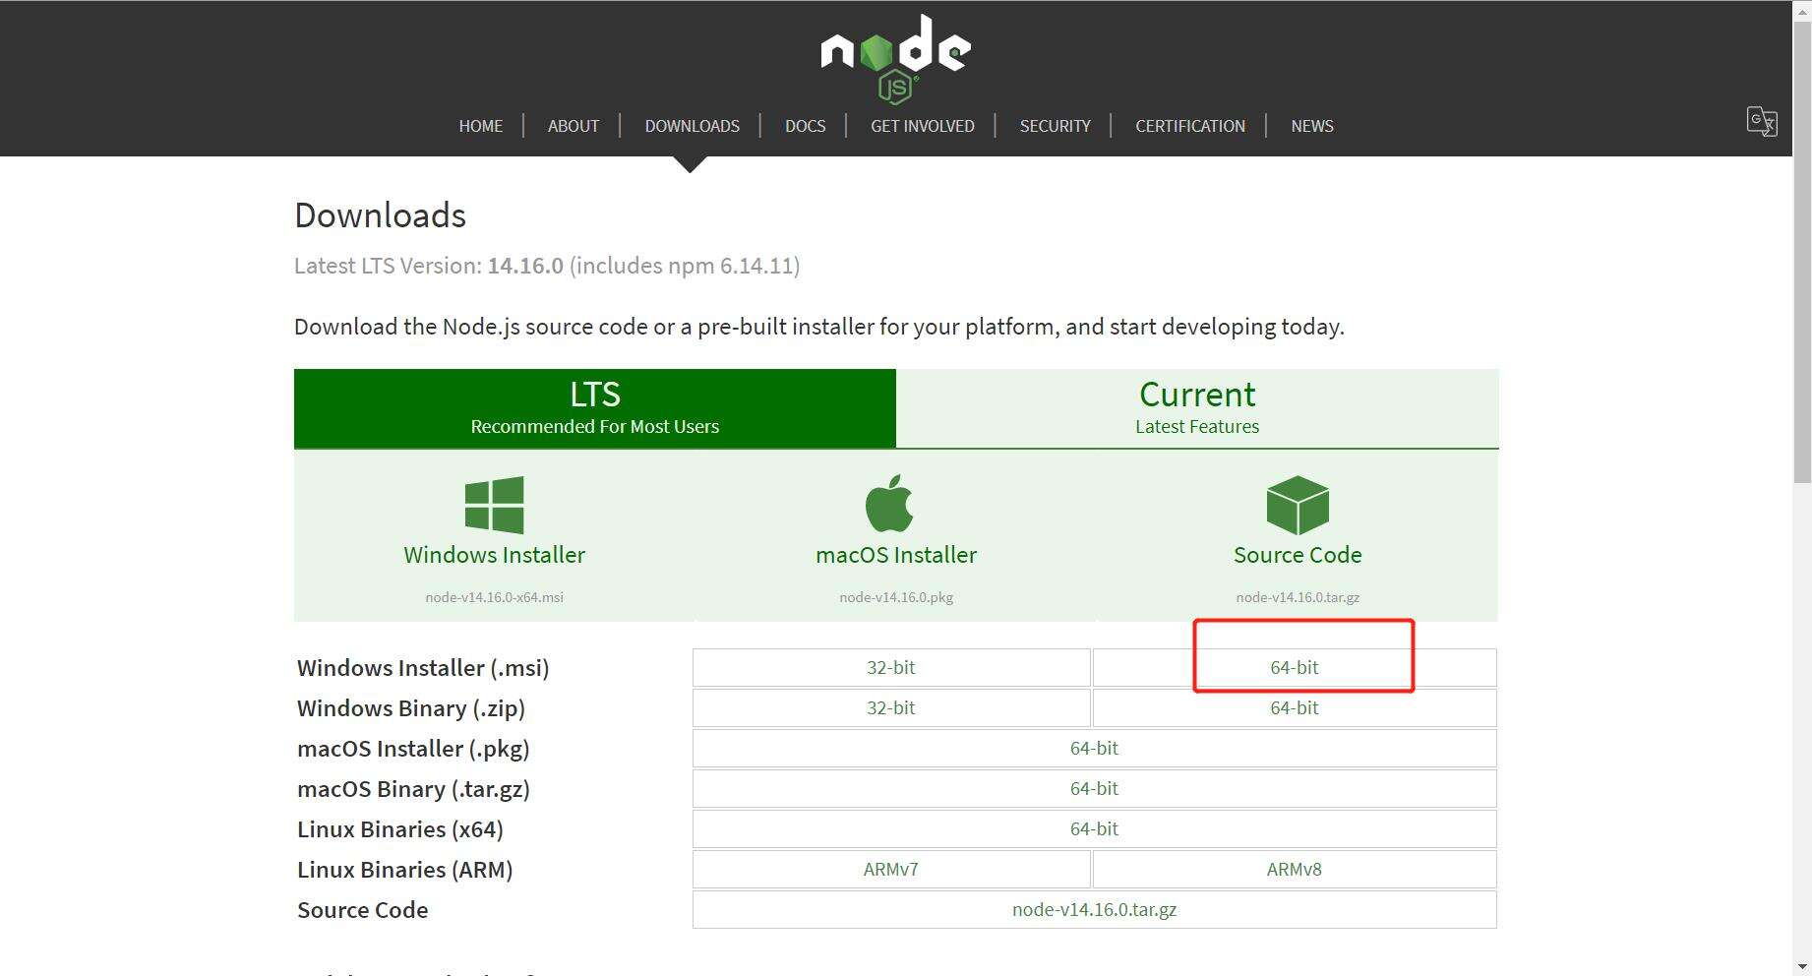Click the green Source Code cube icon
This screenshot has width=1812, height=976.
tap(1297, 505)
